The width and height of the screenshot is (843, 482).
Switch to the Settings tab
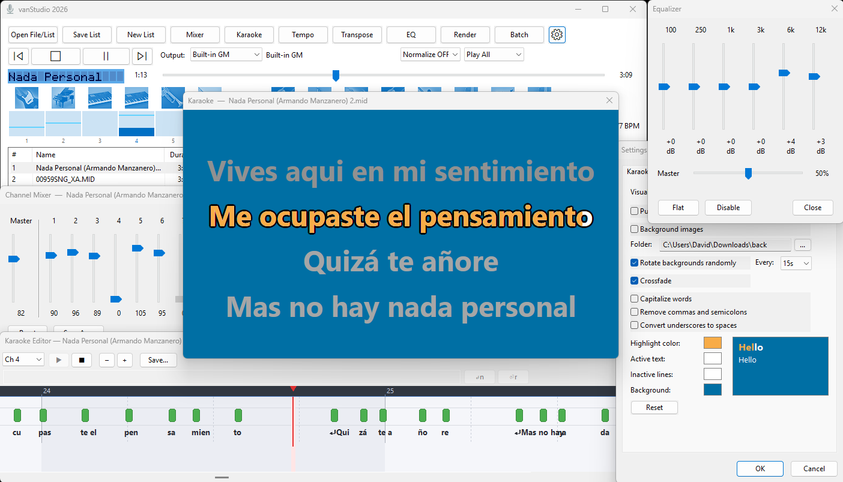633,150
